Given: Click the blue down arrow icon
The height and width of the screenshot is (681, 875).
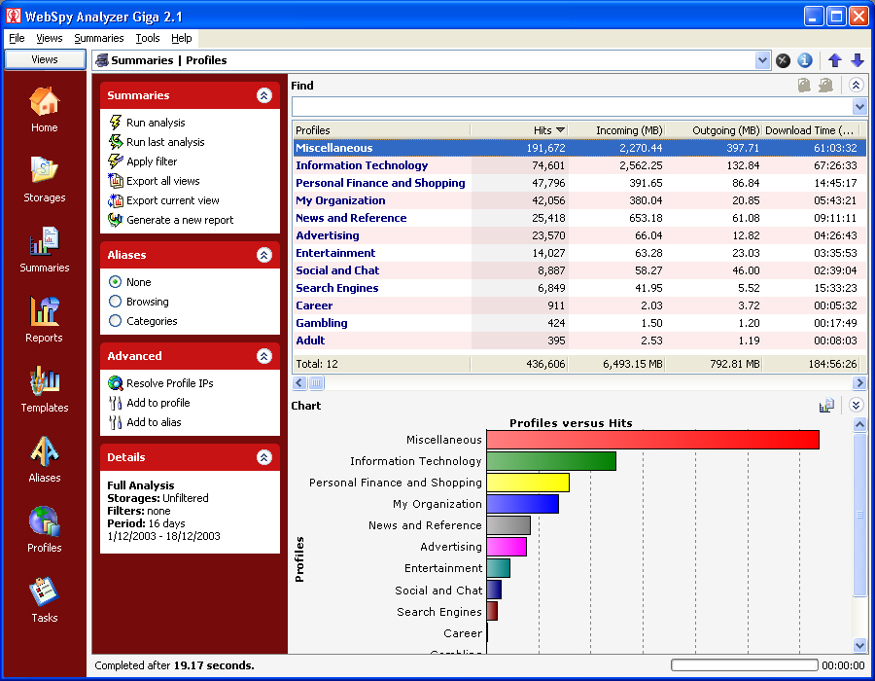Looking at the screenshot, I should 857,60.
